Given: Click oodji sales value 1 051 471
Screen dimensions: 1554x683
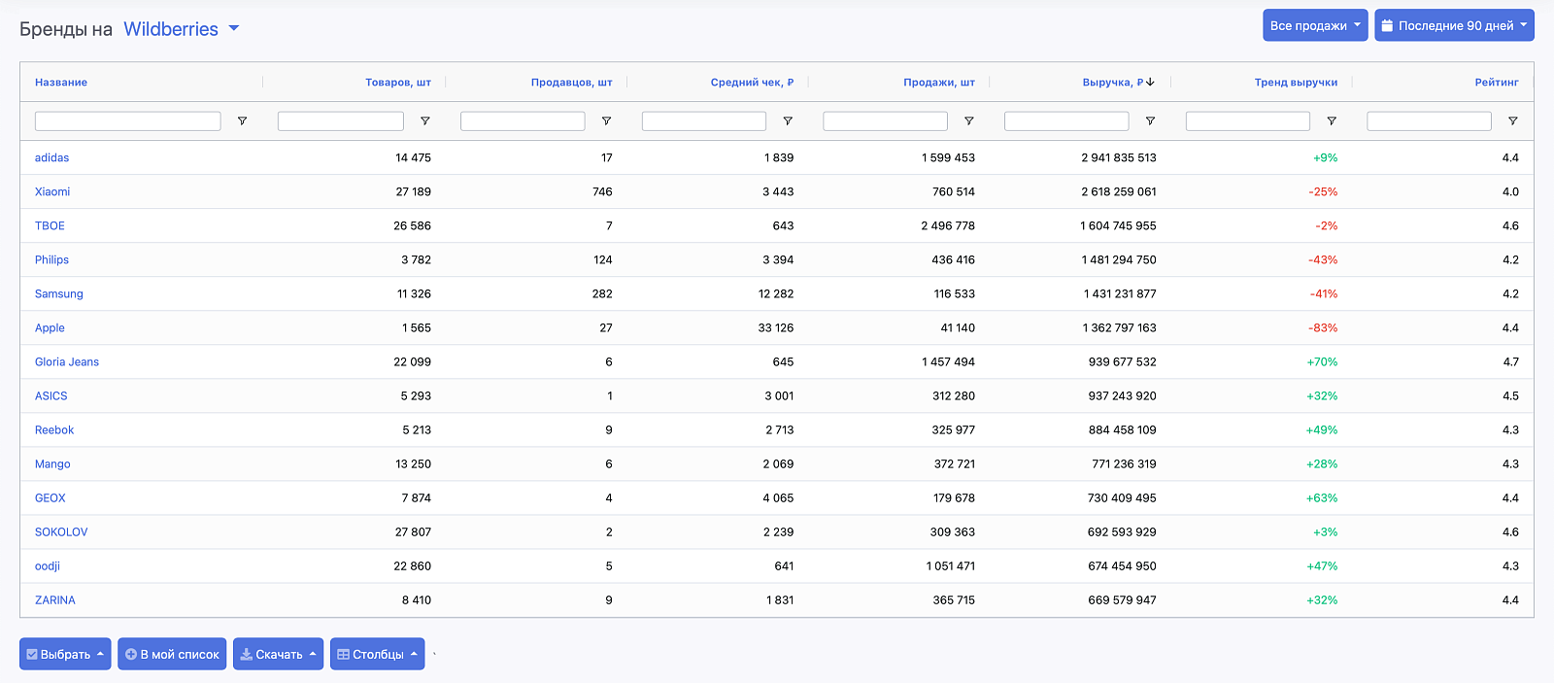Looking at the screenshot, I should pyautogui.click(x=951, y=565).
